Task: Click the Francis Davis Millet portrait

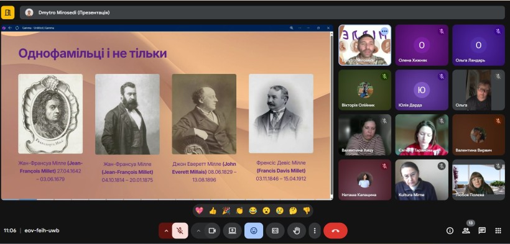Action: point(281,114)
